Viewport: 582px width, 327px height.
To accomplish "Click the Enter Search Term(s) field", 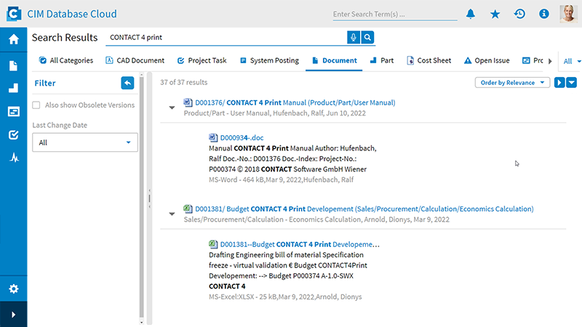I will (393, 14).
